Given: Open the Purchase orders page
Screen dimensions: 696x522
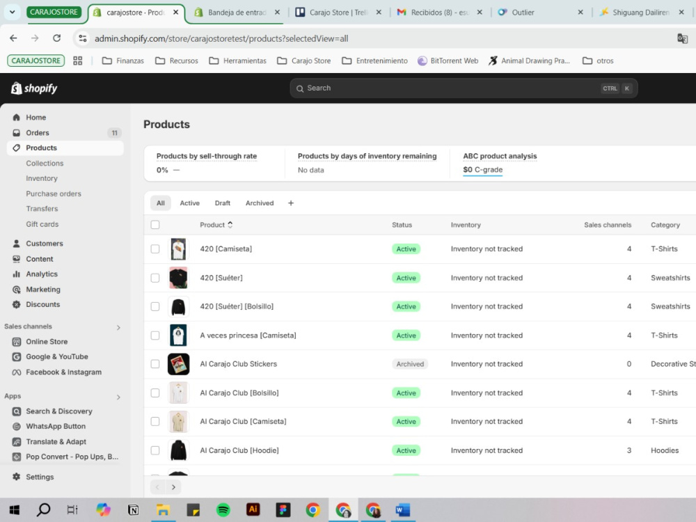Looking at the screenshot, I should click(54, 193).
